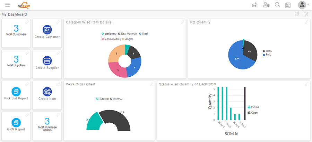The image size is (312, 142).
Task: Click link icon on Total Purchase Orders card
Action: [x=58, y=115]
